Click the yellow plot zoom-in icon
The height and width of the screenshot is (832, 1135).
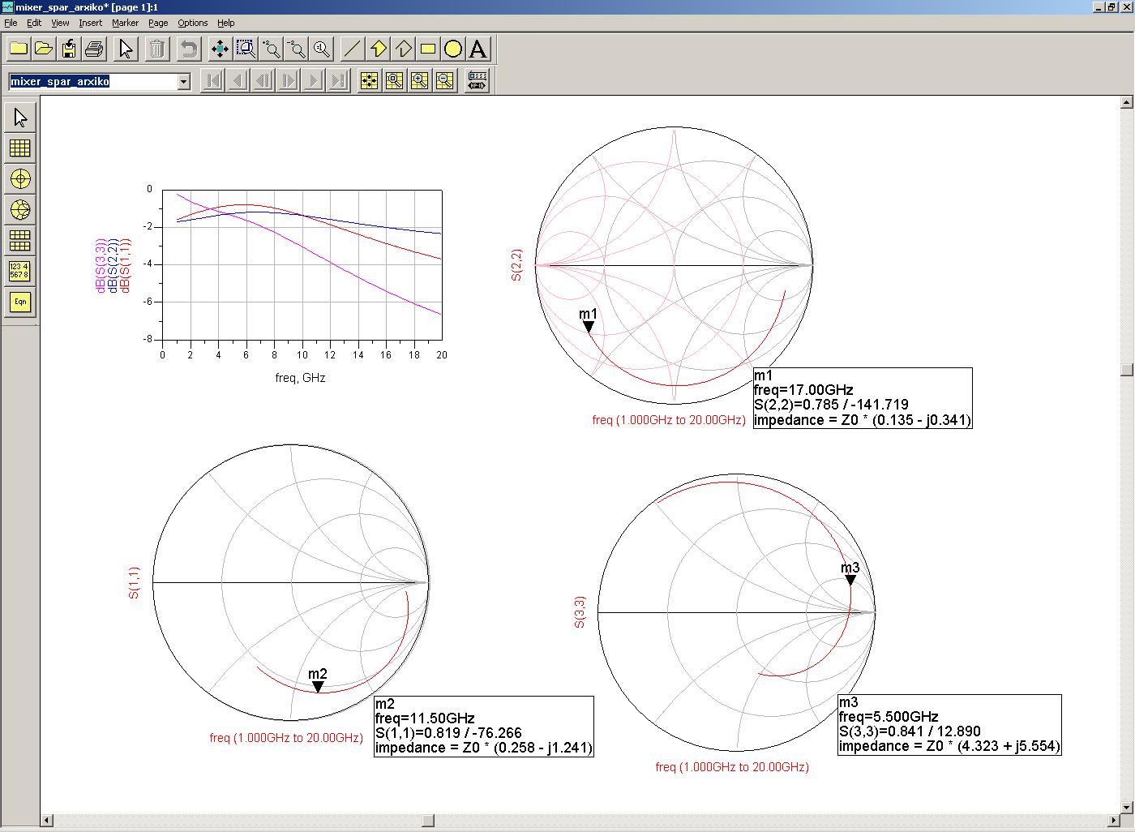coord(419,80)
